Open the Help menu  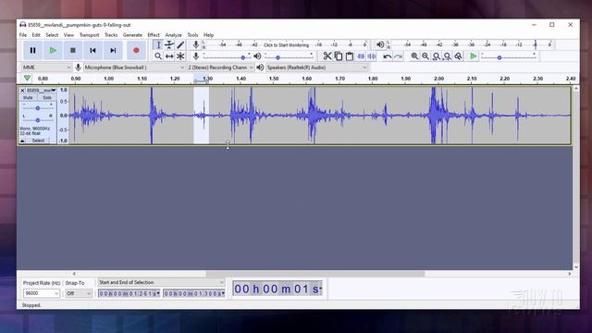point(208,35)
